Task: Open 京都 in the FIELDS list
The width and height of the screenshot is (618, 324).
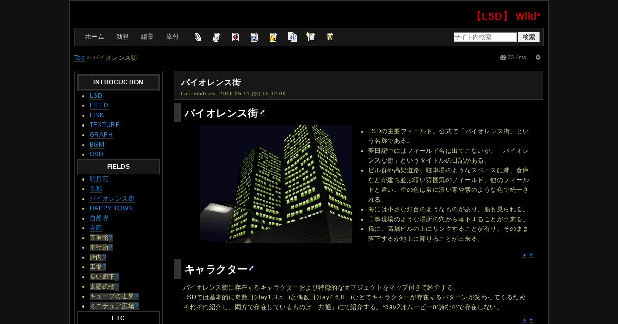Action: tap(96, 189)
